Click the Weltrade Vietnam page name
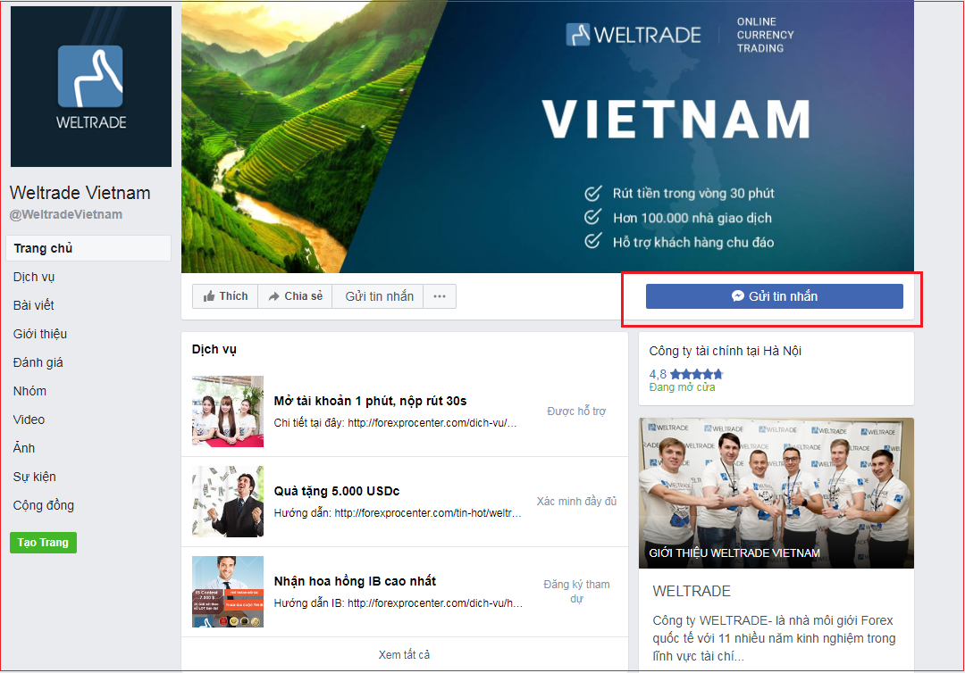 (80, 193)
